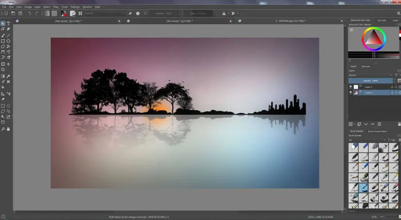Click the Undo arrow in toolbar

click(x=29, y=13)
